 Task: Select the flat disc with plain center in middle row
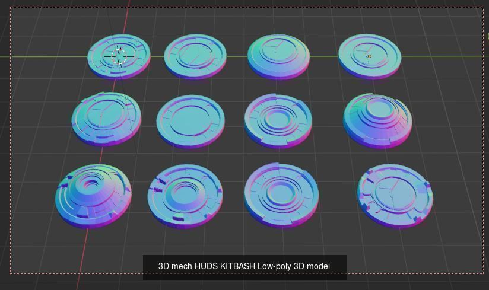pos(190,121)
